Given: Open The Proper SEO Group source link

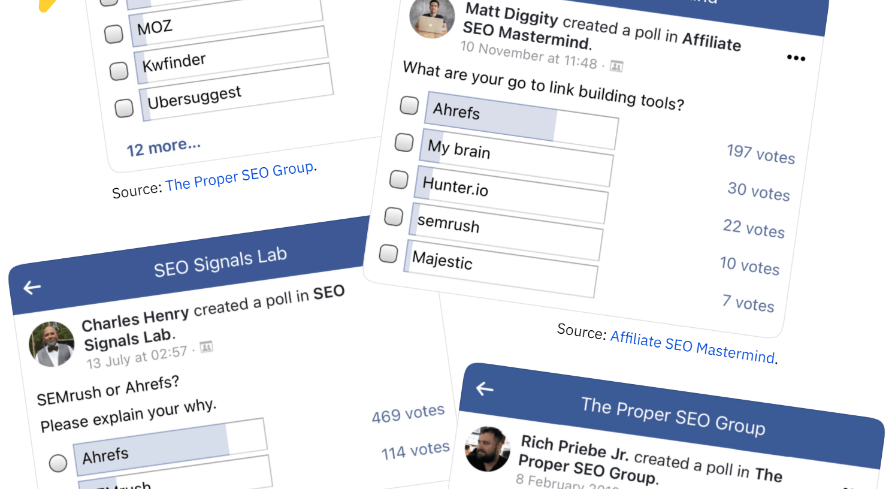Looking at the screenshot, I should [240, 176].
